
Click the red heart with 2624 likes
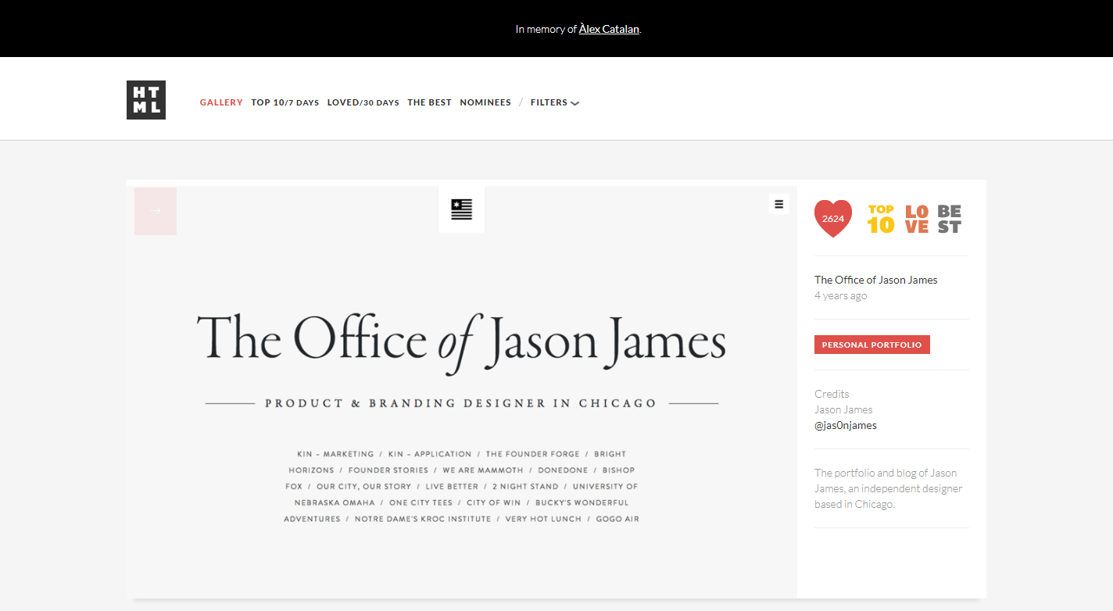tap(833, 219)
